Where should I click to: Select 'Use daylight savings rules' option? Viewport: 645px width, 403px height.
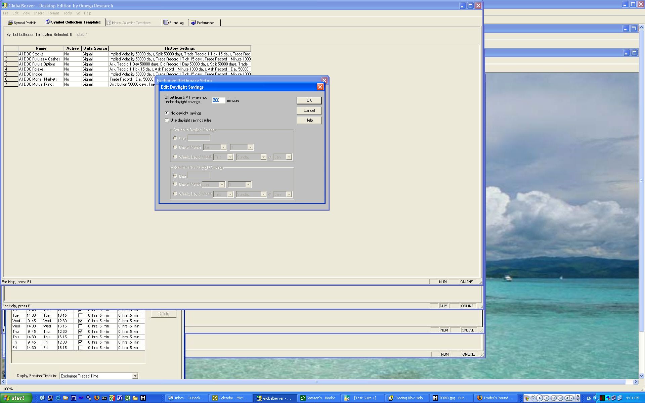point(167,120)
